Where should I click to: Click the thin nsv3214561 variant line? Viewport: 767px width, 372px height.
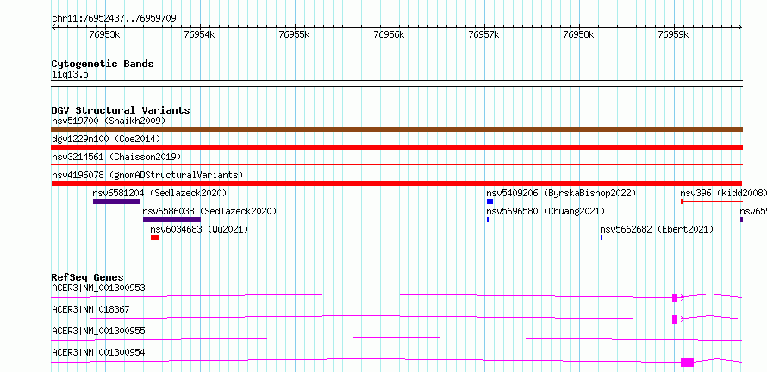point(396,165)
